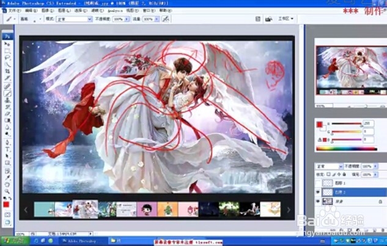Select the Crop tool
The image size is (387, 246).
point(7,71)
